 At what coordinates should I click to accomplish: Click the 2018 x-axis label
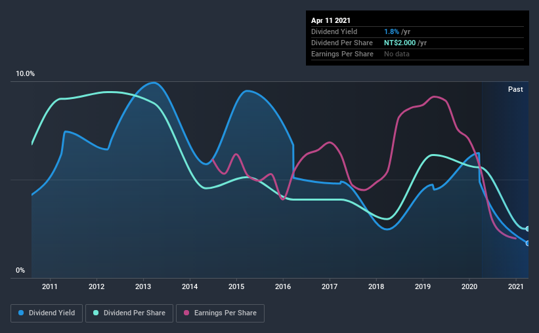pyautogui.click(x=376, y=286)
